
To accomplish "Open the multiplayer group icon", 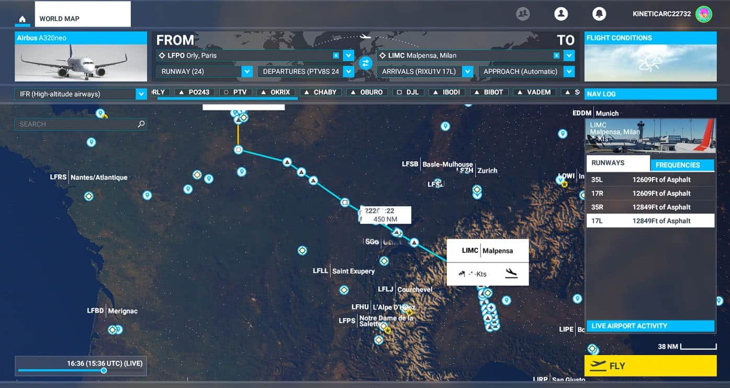I will click(x=523, y=14).
